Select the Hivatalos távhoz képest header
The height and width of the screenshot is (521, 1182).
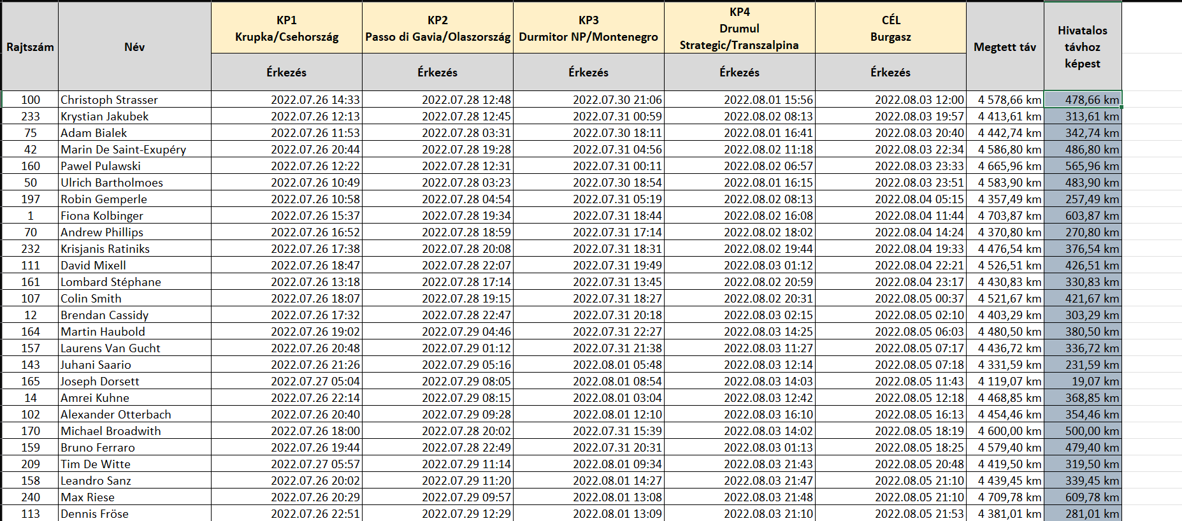(x=1082, y=46)
